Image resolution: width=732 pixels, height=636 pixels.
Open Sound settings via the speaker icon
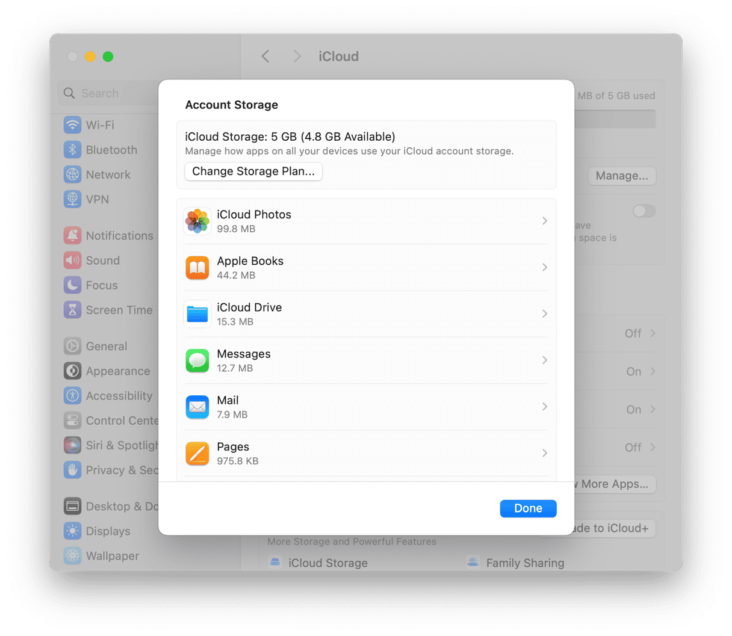(72, 261)
